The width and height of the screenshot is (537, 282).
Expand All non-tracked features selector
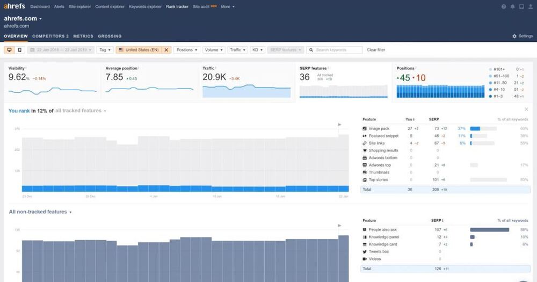click(x=40, y=212)
